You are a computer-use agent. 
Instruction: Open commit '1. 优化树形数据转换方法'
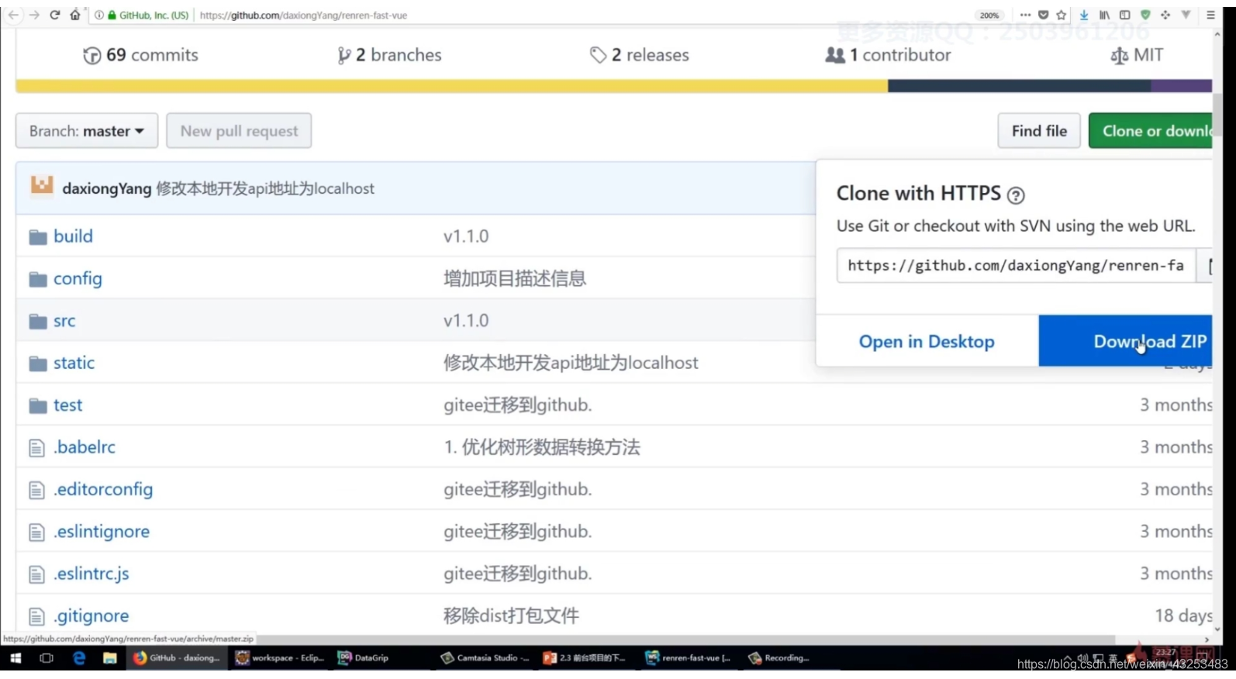pyautogui.click(x=542, y=447)
